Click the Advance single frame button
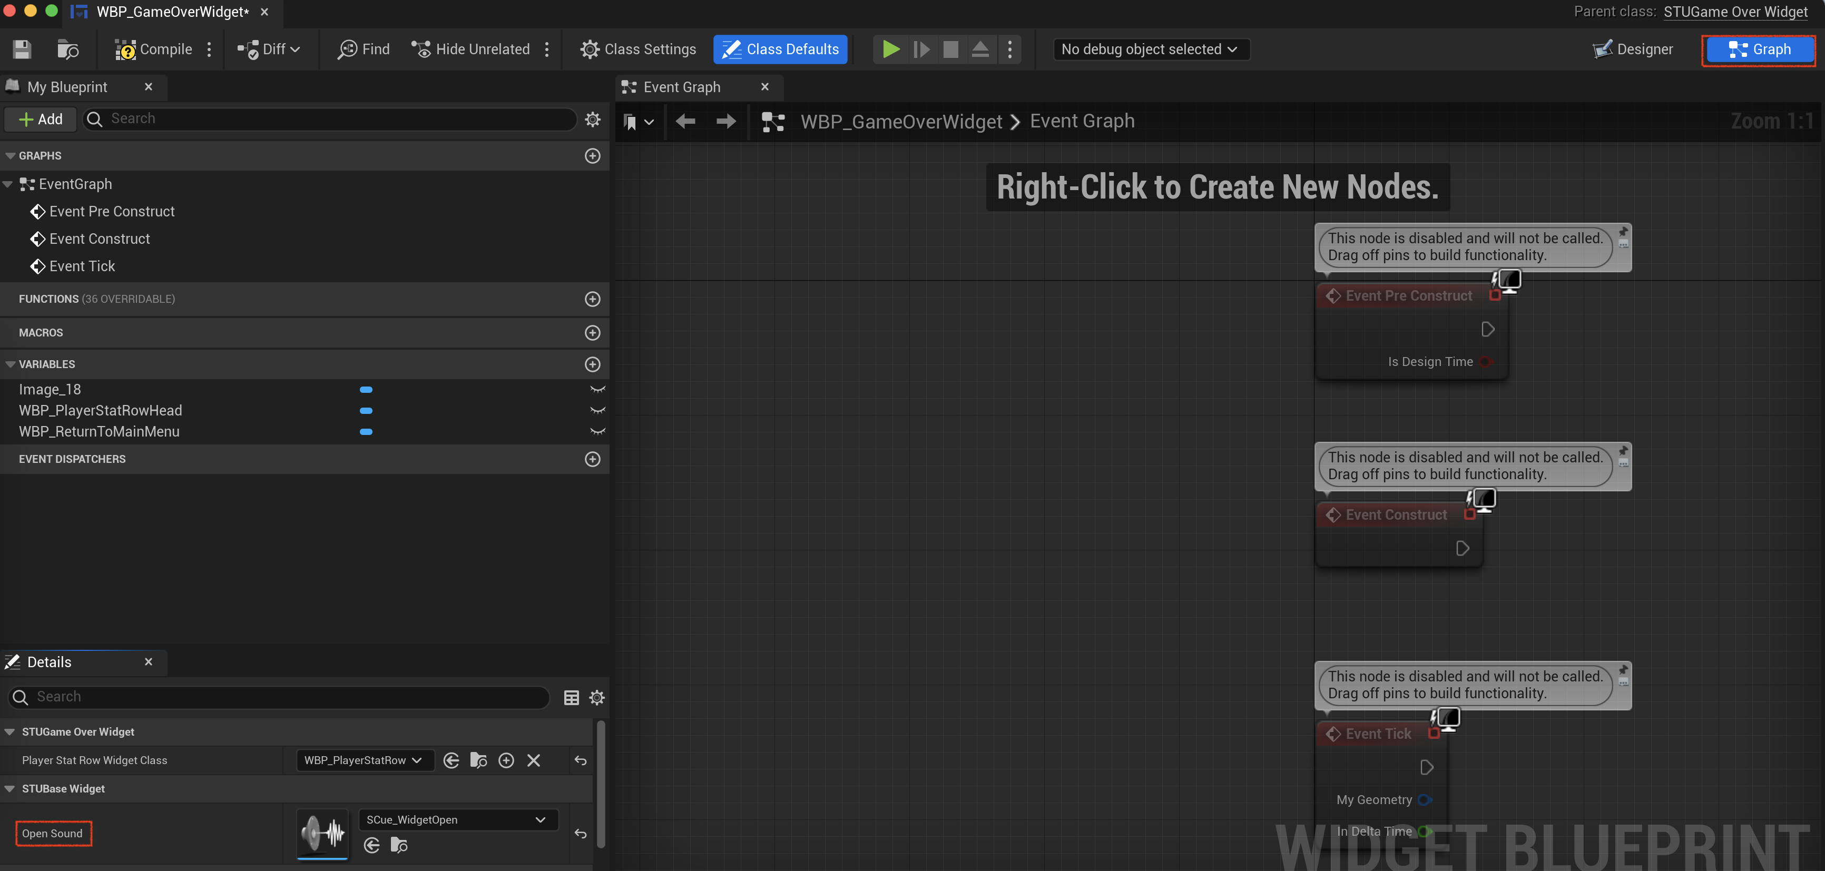 point(921,50)
